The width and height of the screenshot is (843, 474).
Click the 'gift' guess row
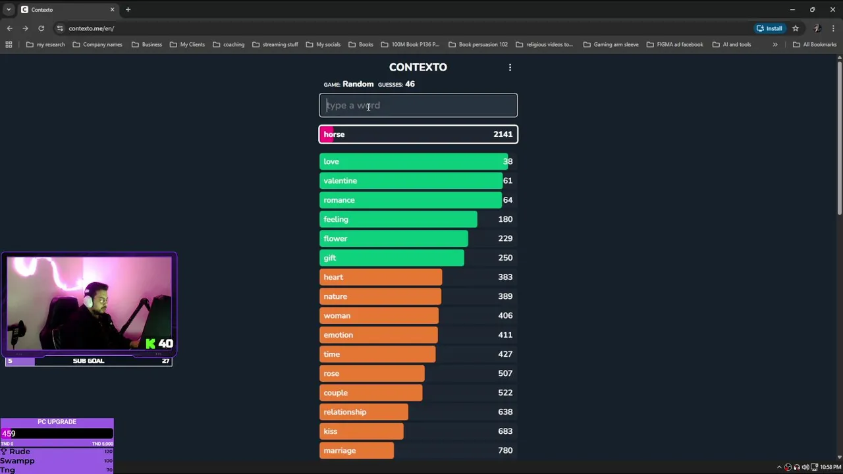[418, 258]
